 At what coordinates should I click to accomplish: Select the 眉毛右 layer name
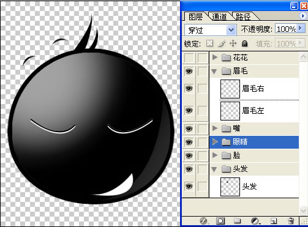click(253, 89)
